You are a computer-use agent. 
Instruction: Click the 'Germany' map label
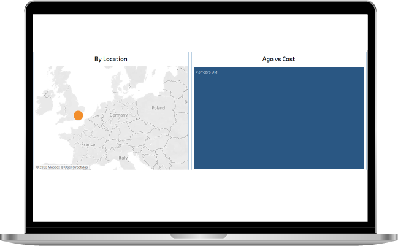118,115
